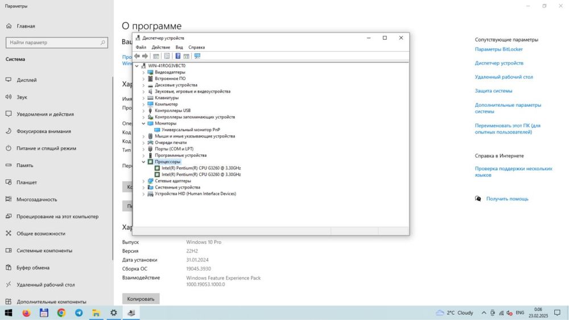Expand the Порты (COM и LPT) branch
Viewport: 569px width, 320px height.
click(143, 149)
